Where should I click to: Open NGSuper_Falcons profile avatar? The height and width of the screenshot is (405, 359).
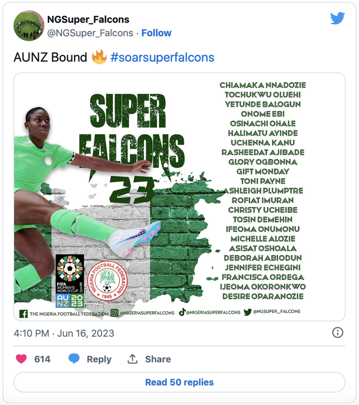tap(28, 26)
